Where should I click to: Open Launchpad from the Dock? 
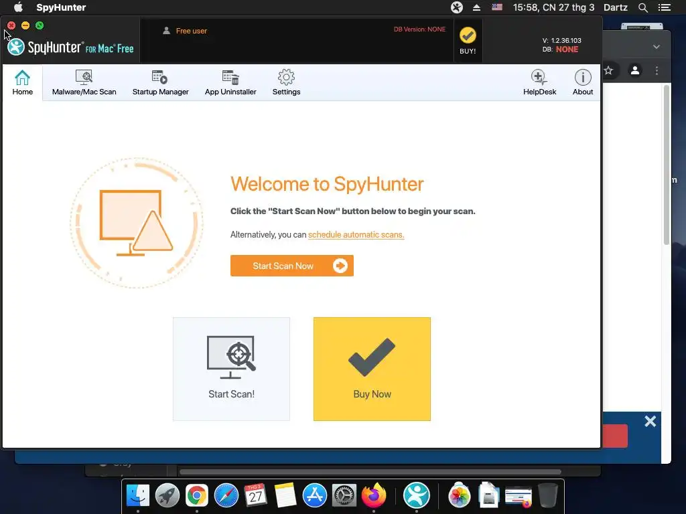167,496
